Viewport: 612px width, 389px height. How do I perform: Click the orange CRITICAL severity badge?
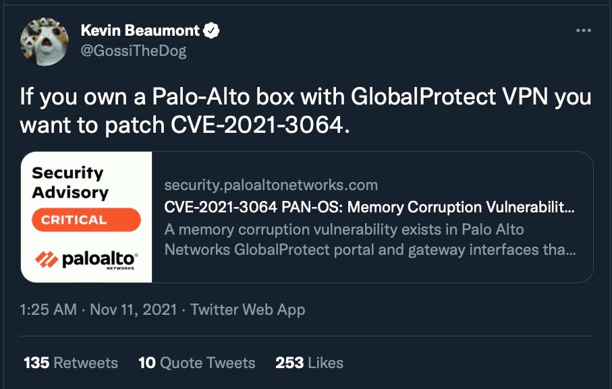pos(85,220)
